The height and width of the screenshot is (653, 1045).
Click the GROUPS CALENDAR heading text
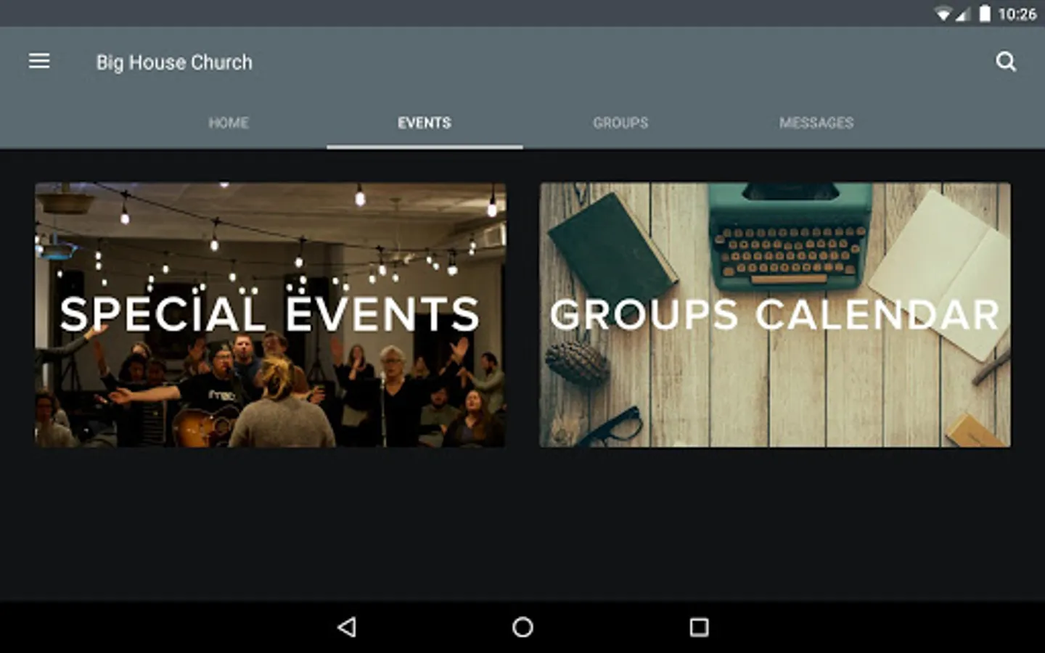pyautogui.click(x=774, y=314)
